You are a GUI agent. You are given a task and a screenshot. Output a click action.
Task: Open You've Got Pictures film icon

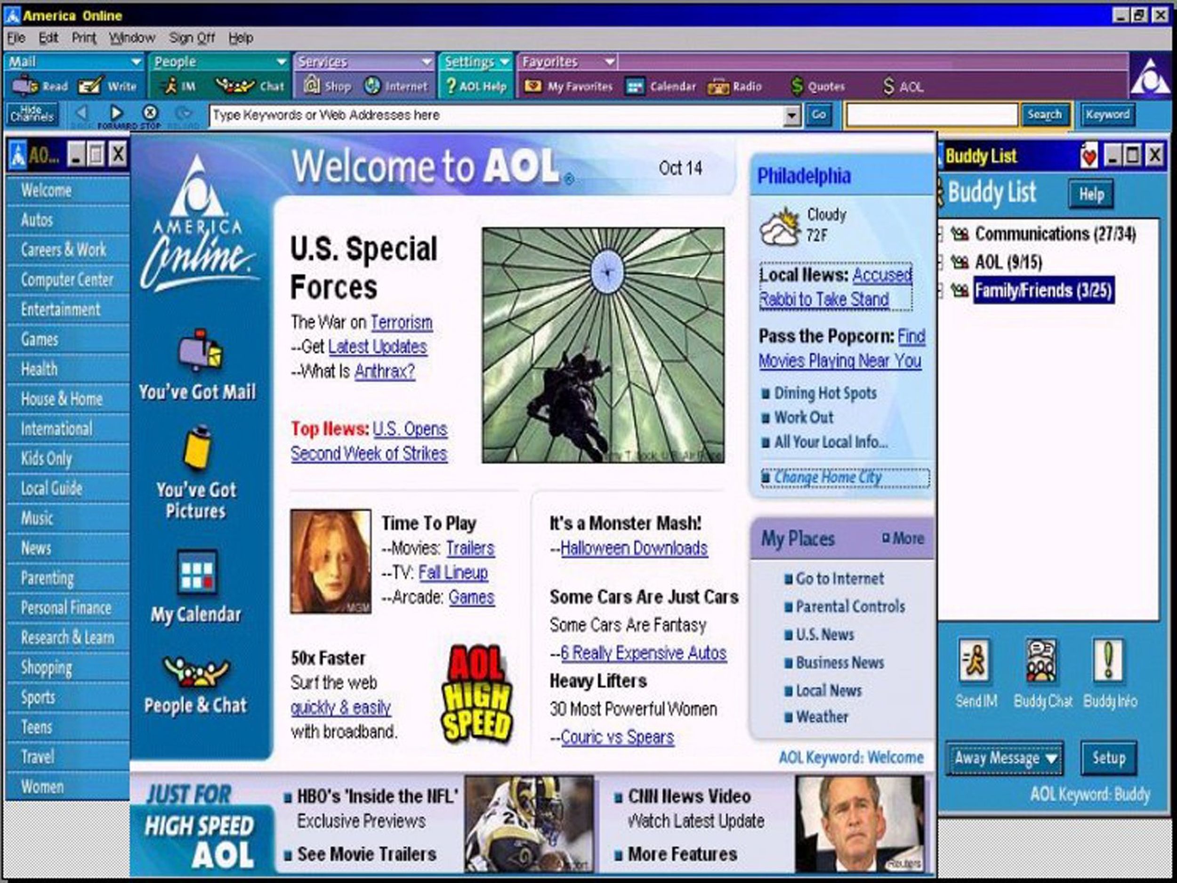point(196,447)
